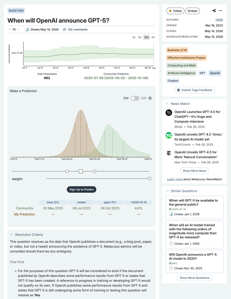
Task: Select the GPT tag
Action: (203, 73)
